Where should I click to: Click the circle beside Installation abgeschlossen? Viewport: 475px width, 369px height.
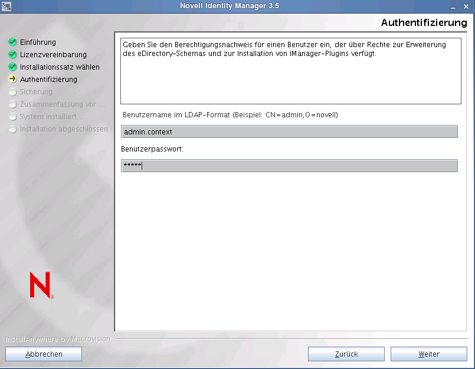coord(12,129)
